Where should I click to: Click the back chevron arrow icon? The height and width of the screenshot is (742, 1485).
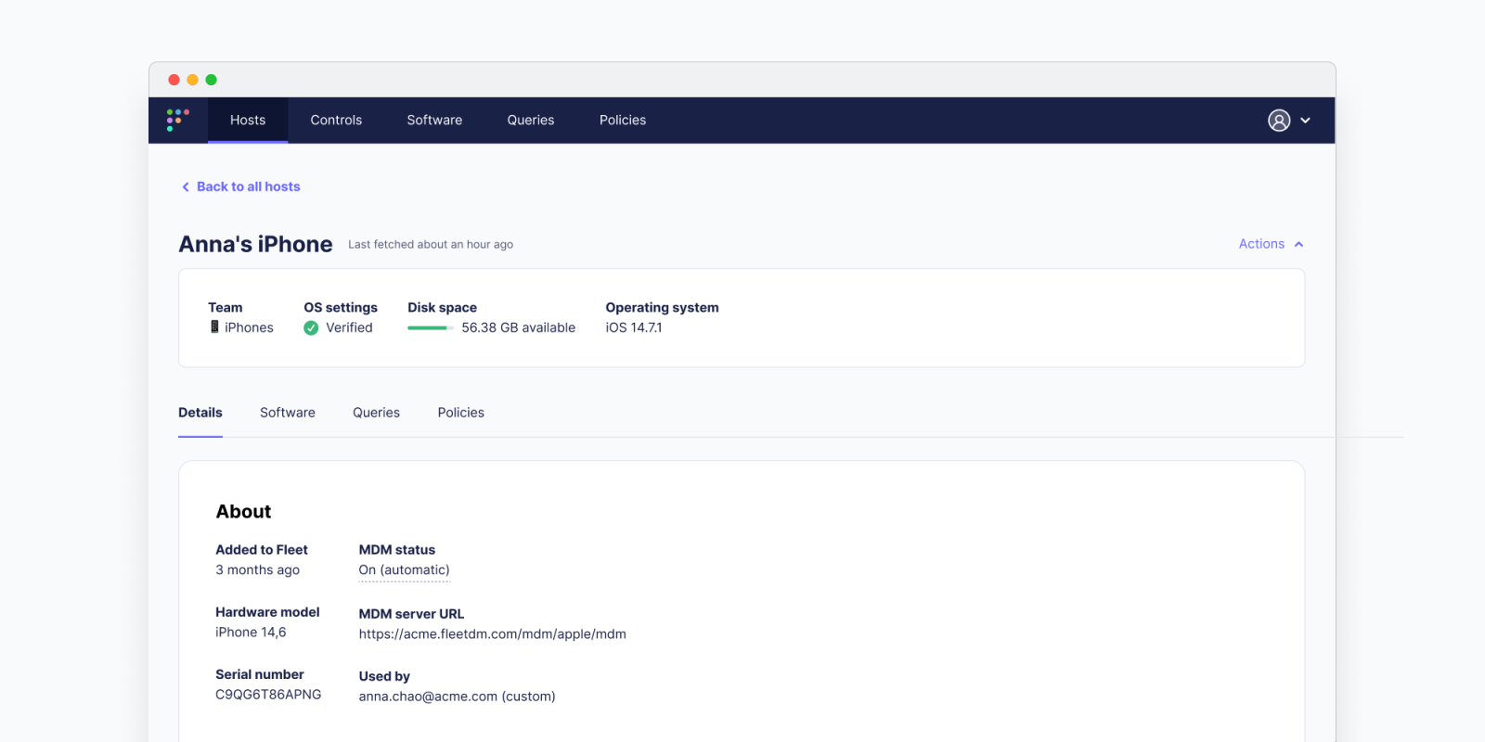(x=186, y=187)
